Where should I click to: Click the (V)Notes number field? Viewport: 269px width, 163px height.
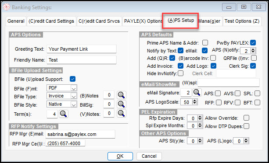click(x=109, y=113)
